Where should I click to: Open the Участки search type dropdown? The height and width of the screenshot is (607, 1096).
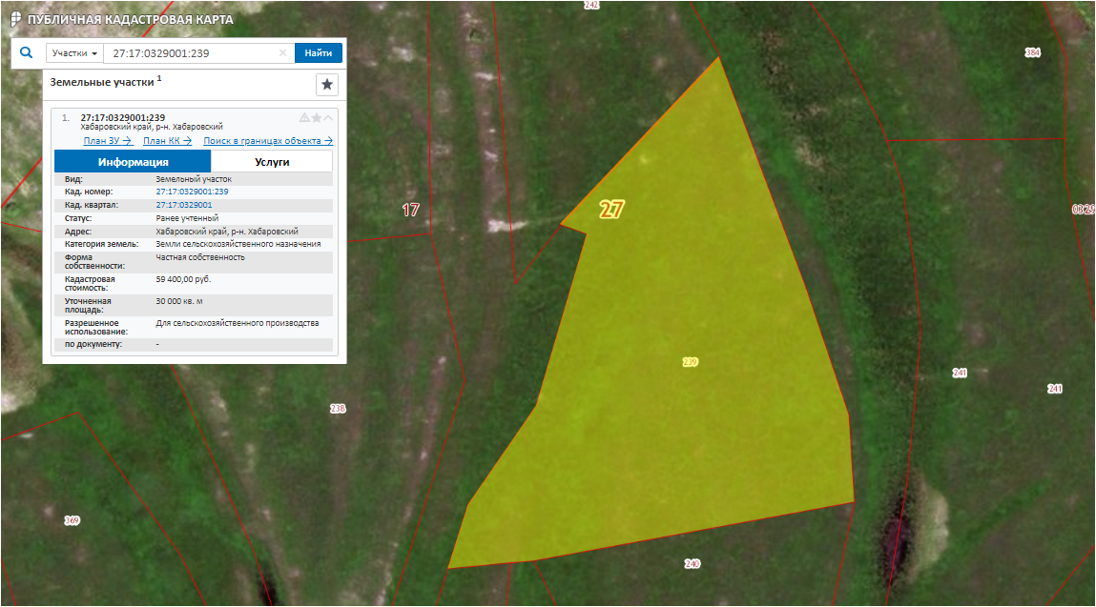pyautogui.click(x=74, y=53)
